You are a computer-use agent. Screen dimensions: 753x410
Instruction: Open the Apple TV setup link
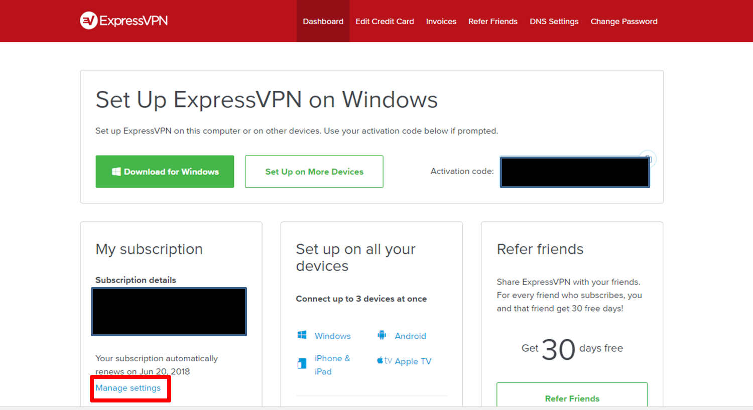click(x=413, y=361)
